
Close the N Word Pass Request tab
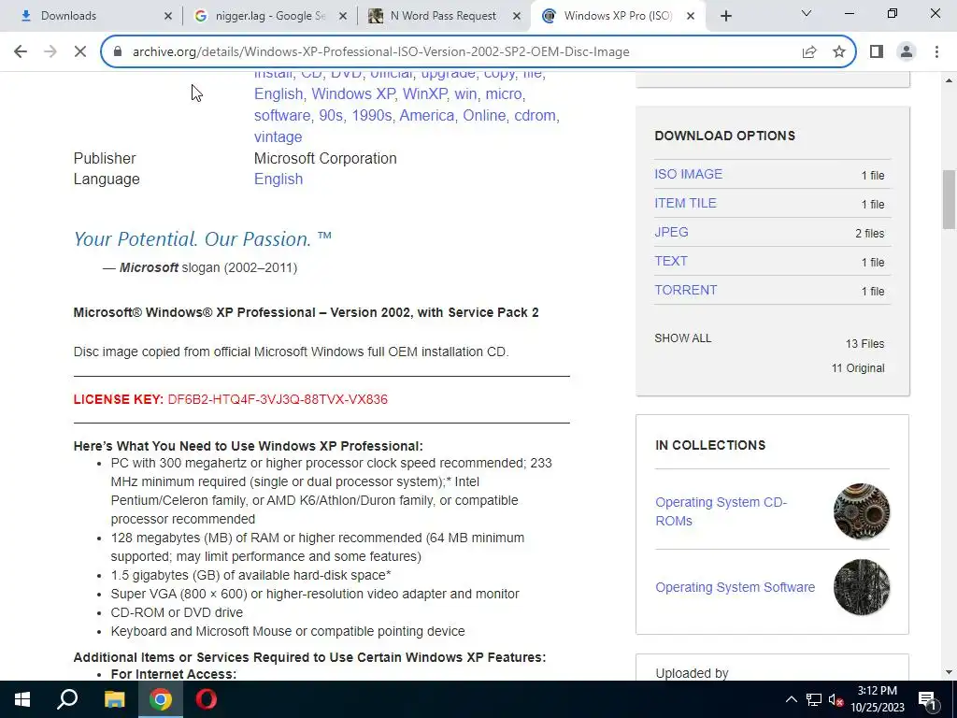[516, 17]
